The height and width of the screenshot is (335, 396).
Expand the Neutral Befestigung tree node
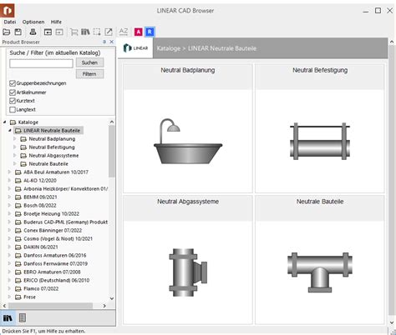coord(15,147)
